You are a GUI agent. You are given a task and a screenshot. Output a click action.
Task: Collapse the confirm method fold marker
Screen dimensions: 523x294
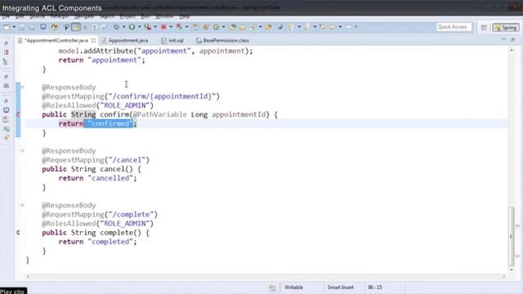(x=23, y=87)
